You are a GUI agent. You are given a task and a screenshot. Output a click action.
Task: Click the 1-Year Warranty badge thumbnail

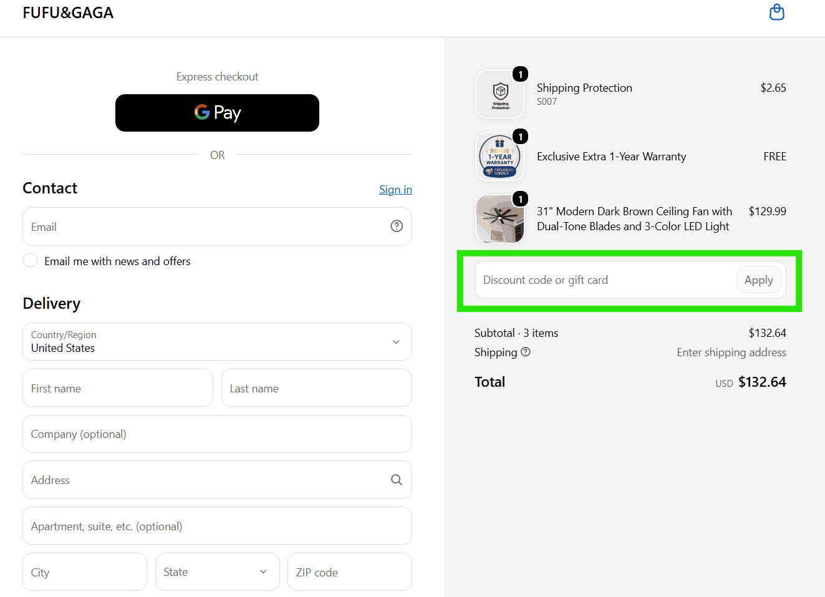[x=500, y=157]
